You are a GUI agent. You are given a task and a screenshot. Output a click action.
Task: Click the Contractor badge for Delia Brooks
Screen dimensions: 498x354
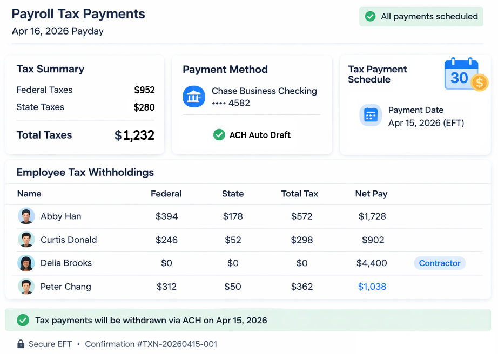pos(439,263)
